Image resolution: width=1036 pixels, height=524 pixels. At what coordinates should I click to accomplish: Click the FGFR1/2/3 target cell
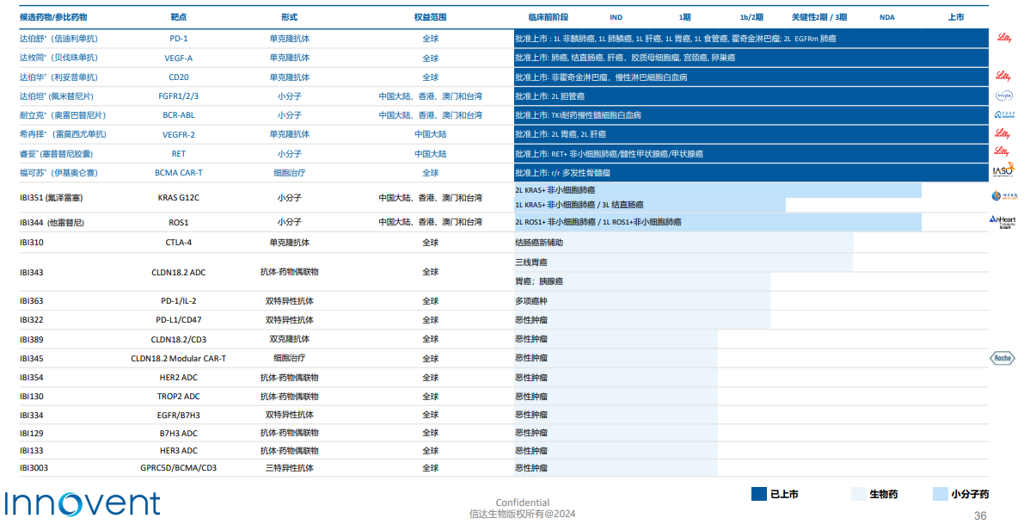tap(179, 96)
